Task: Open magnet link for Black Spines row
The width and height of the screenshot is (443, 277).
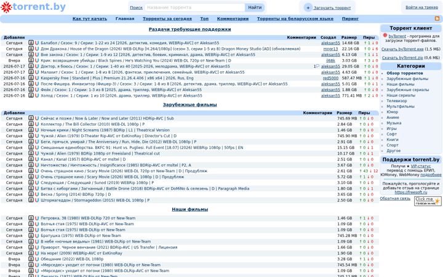Action: (x=37, y=60)
